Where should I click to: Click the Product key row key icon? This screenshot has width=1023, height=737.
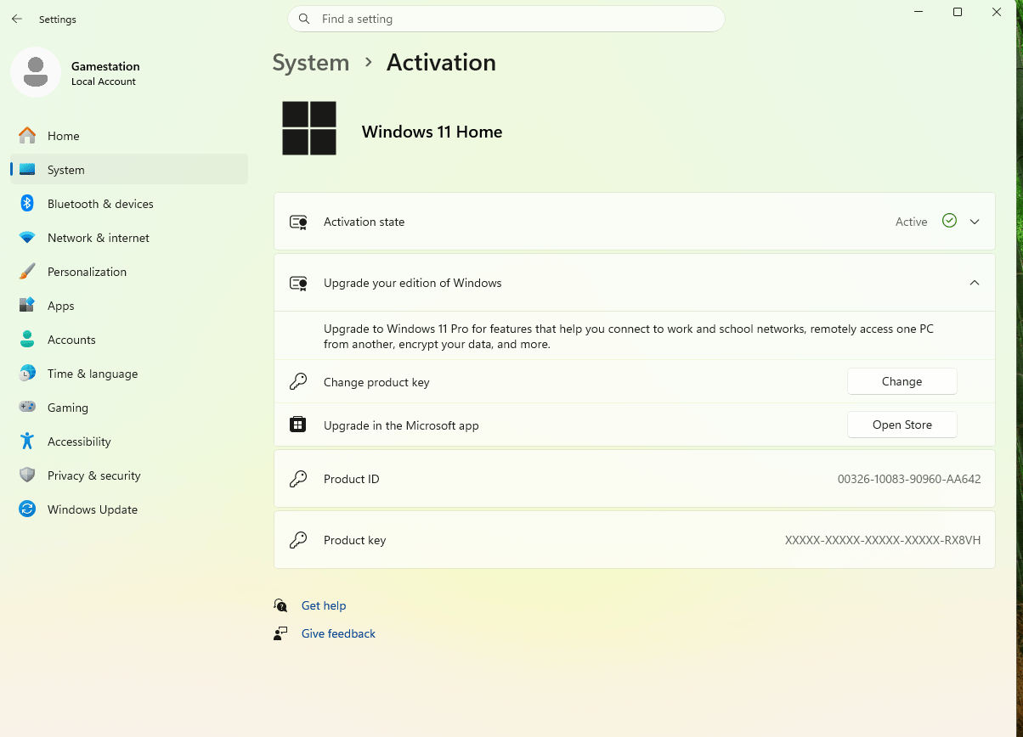pos(298,540)
